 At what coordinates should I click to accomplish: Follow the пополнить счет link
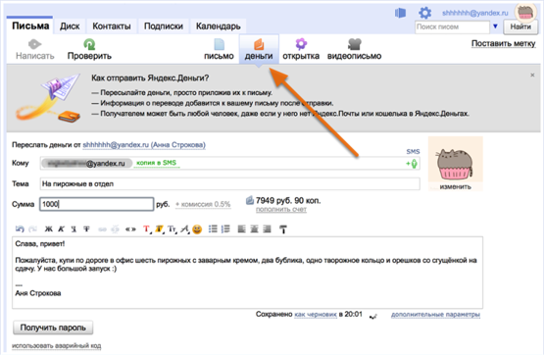click(x=281, y=210)
